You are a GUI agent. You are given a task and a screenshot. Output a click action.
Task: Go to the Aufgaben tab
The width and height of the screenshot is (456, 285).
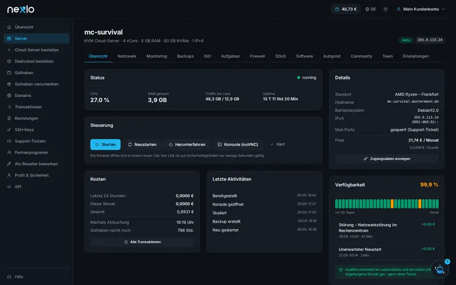(x=230, y=56)
